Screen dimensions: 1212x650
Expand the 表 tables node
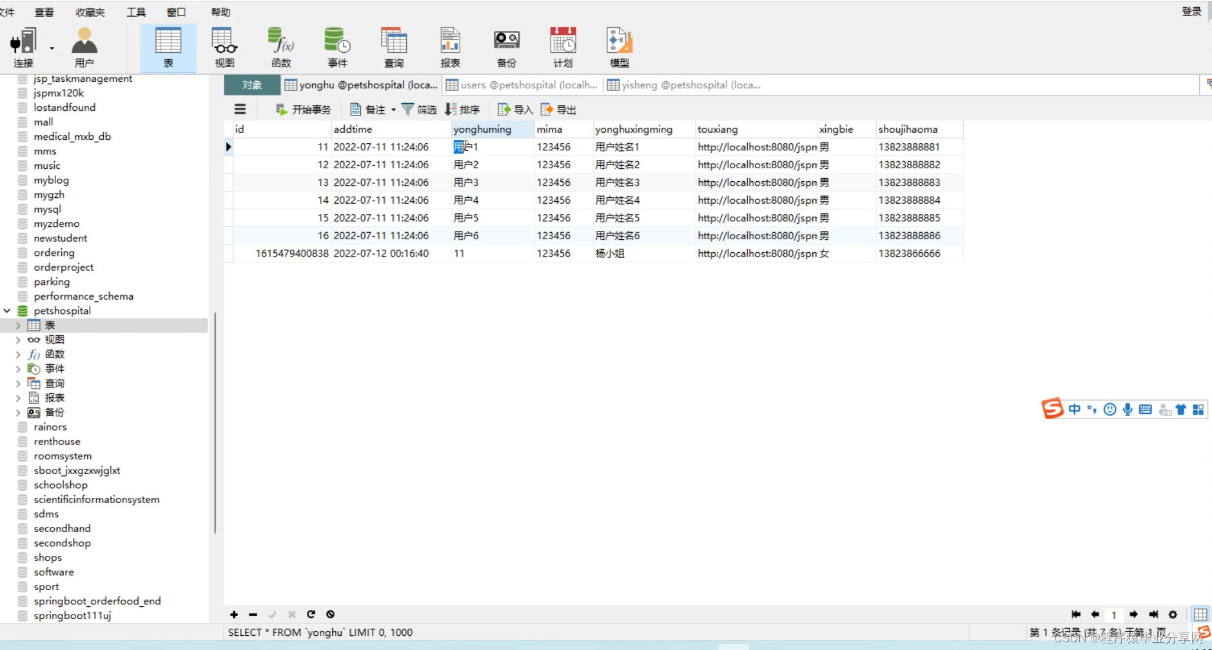pyautogui.click(x=18, y=326)
